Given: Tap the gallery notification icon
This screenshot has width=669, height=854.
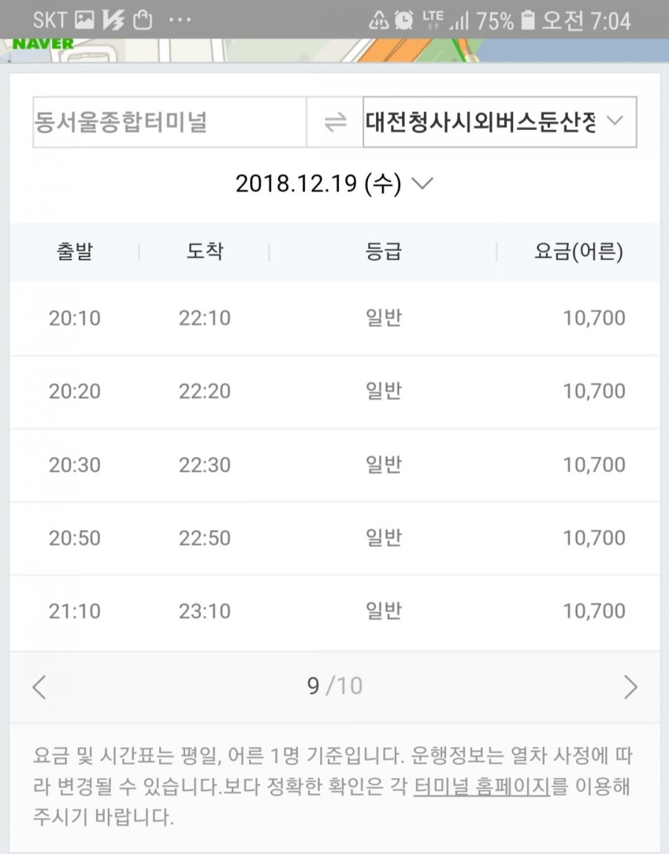Looking at the screenshot, I should point(84,21).
